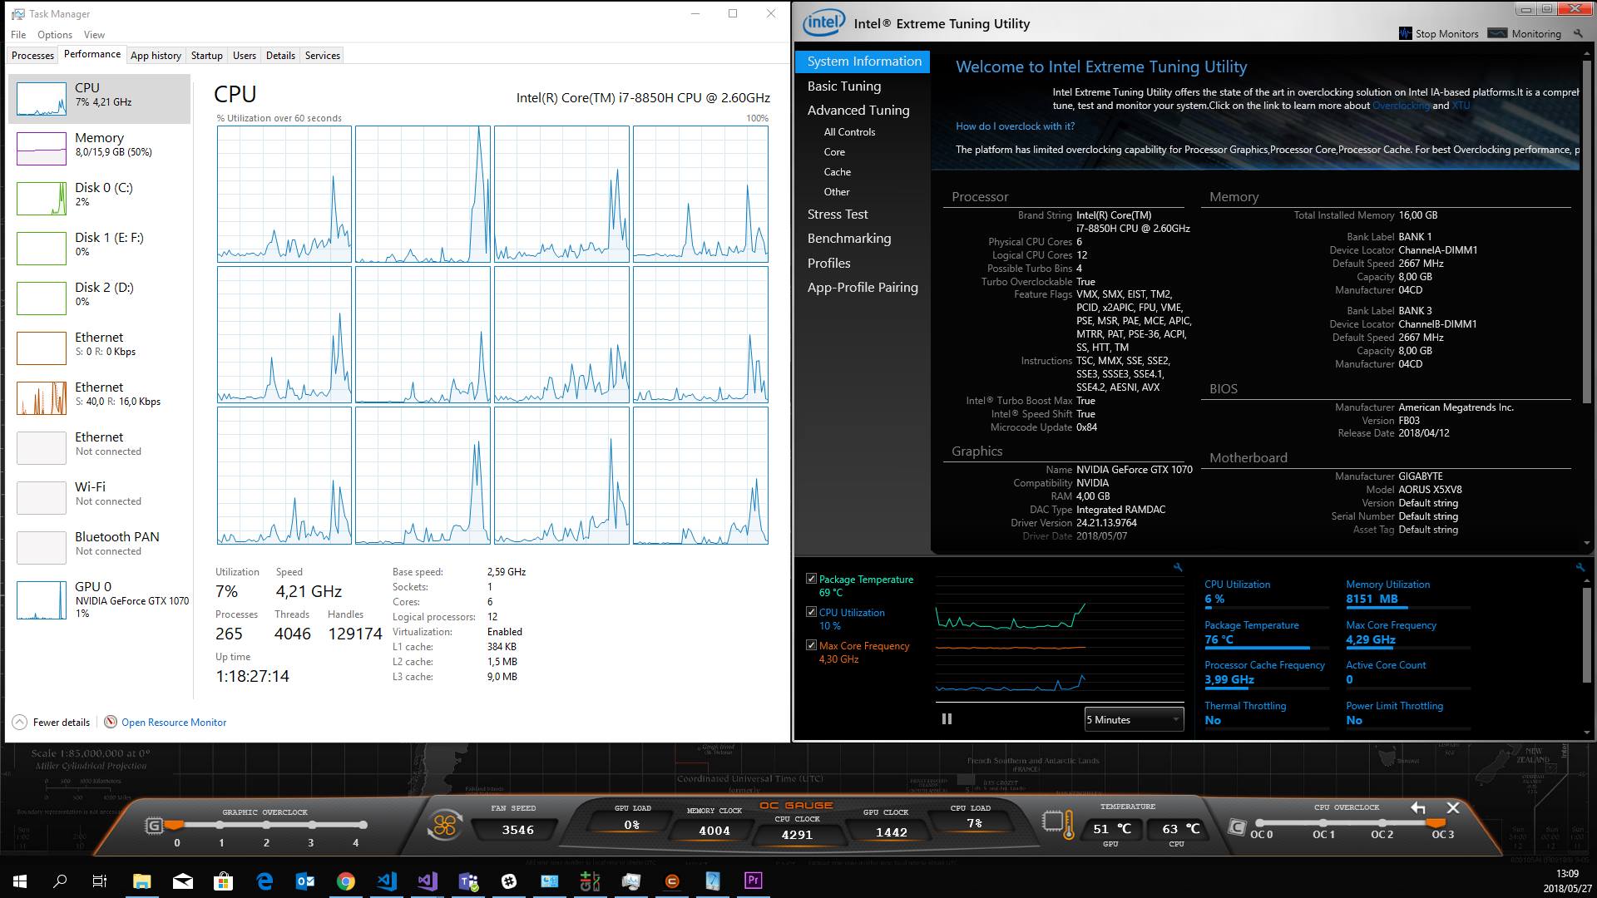1597x898 pixels.
Task: Set CPU Overclock slider to OC 1
Action: click(x=1323, y=823)
